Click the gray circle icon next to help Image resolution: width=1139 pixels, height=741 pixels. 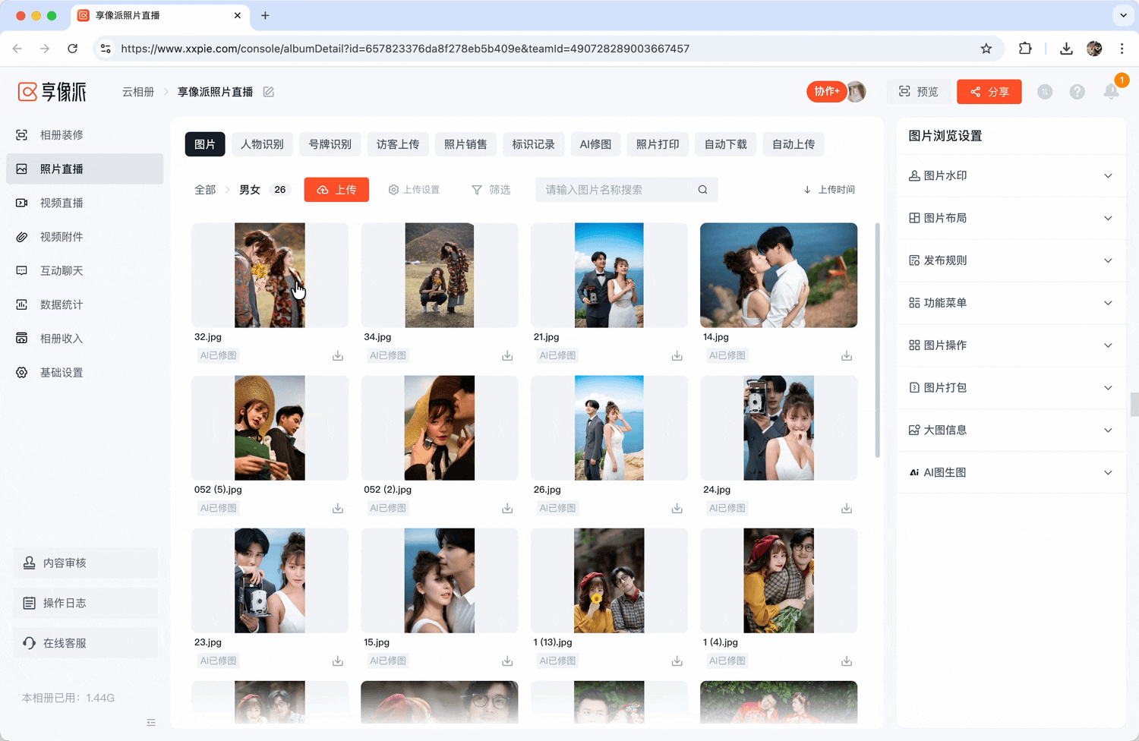pos(1045,92)
